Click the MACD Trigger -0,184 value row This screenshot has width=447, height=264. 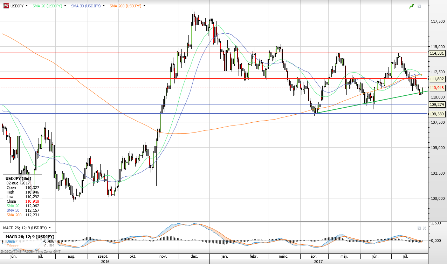tap(29, 246)
